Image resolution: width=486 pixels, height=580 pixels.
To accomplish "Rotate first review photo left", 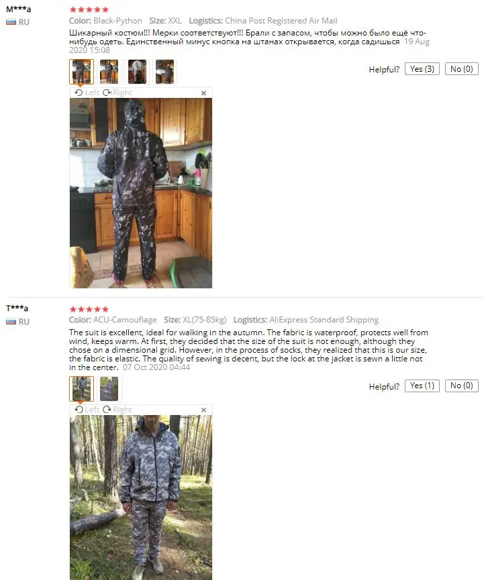I will pos(87,93).
